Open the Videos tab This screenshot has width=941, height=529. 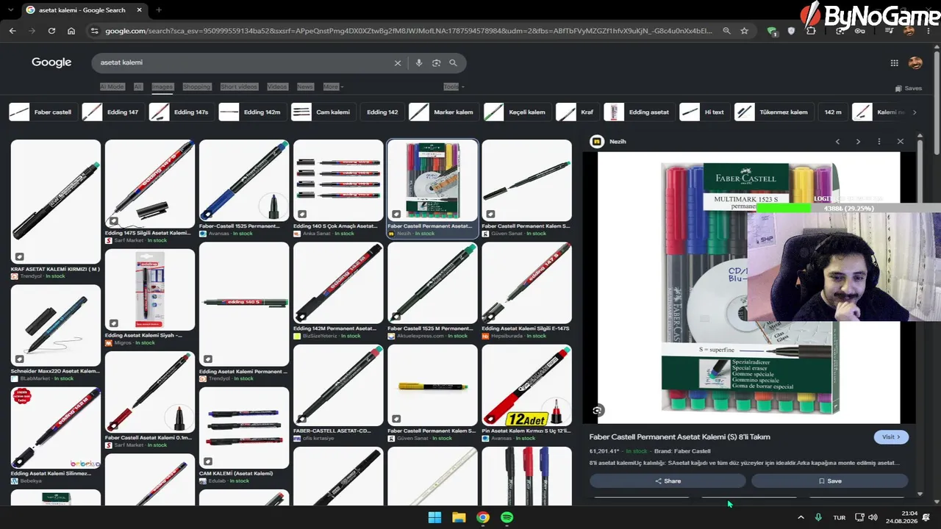point(277,87)
